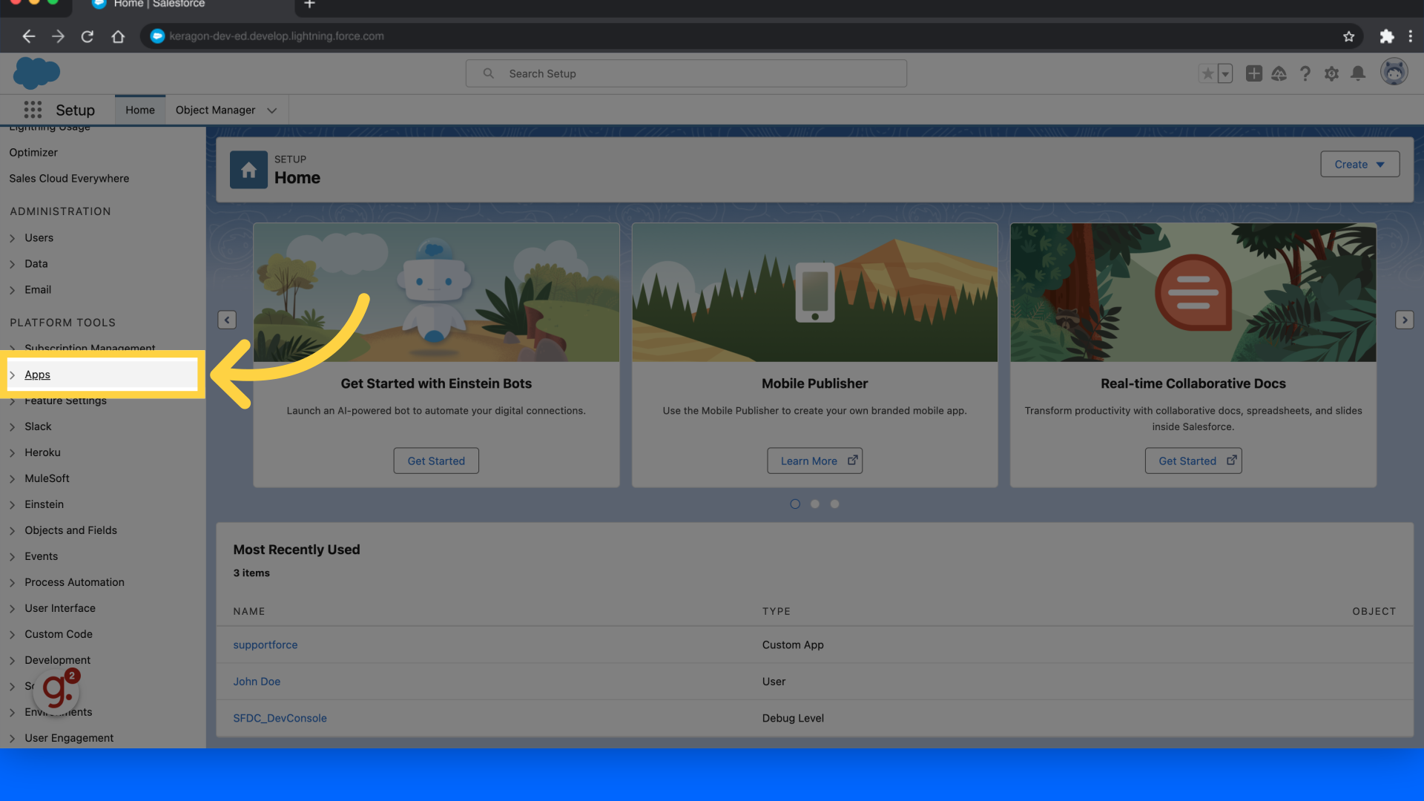Click the browser home icon
Viewport: 1424px width, 801px height.
(118, 36)
